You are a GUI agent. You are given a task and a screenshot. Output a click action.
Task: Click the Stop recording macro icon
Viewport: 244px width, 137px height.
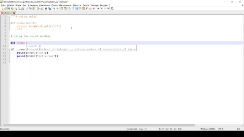click(x=101, y=8)
